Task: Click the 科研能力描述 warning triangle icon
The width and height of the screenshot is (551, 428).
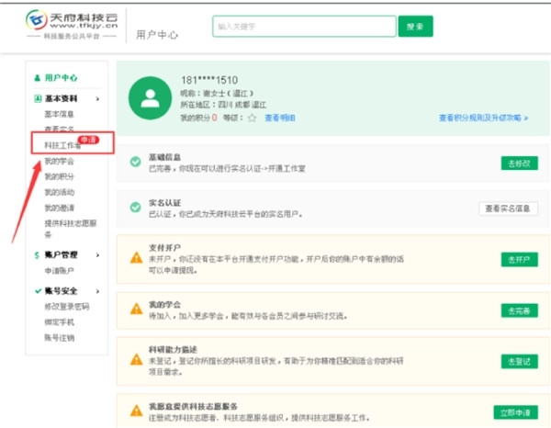Action: [x=135, y=356]
